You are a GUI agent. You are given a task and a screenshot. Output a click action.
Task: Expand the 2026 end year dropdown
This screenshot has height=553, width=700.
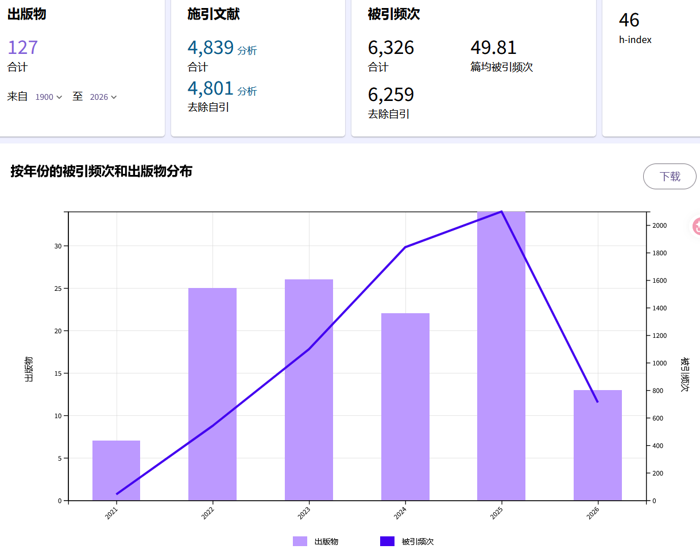(103, 97)
